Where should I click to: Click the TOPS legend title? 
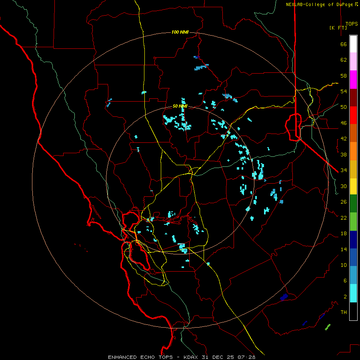(352, 24)
